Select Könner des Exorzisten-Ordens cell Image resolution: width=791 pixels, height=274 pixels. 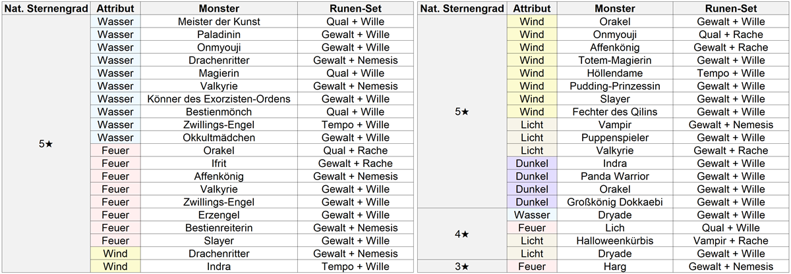coord(219,99)
